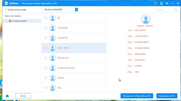Click phone number 04265108070
This screenshot has height=101, width=181.
coord(140,54)
